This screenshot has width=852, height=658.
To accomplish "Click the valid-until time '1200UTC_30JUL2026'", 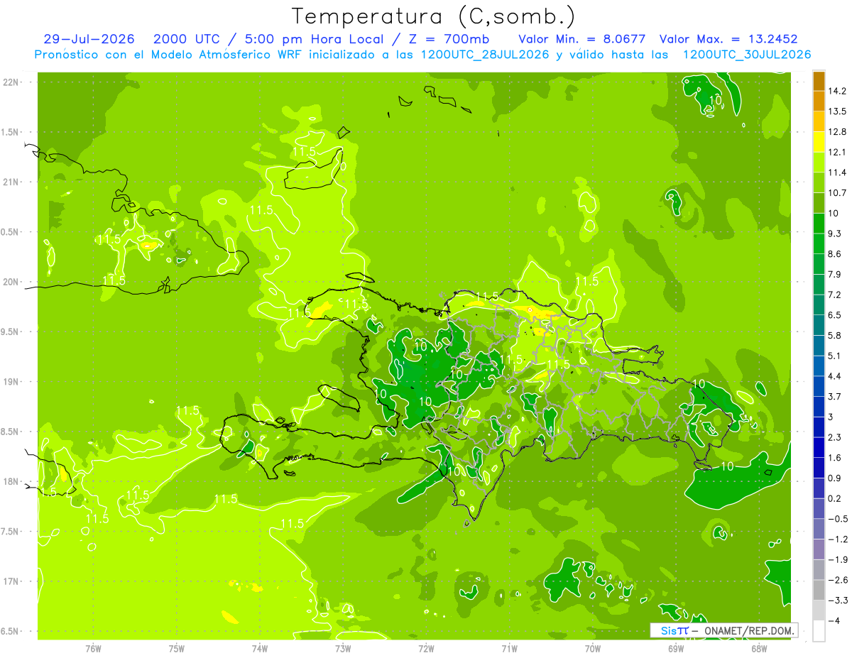I will coord(747,55).
